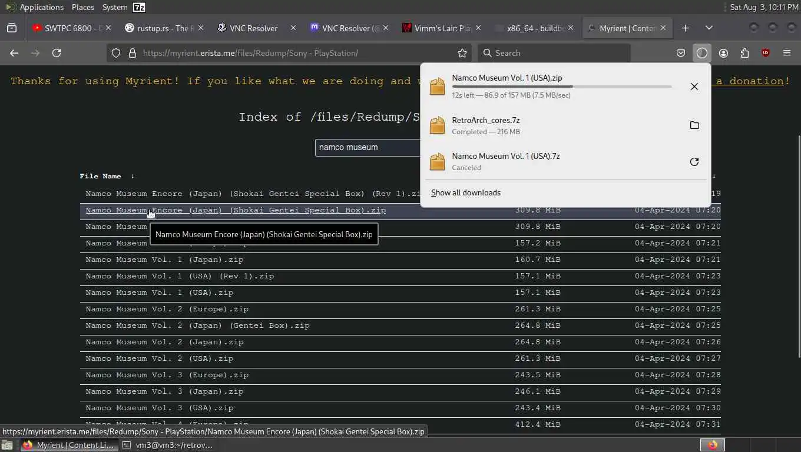Download Namco Museum Vol. 3 (Japan).zip
Screen dimensions: 801x452
pos(164,391)
